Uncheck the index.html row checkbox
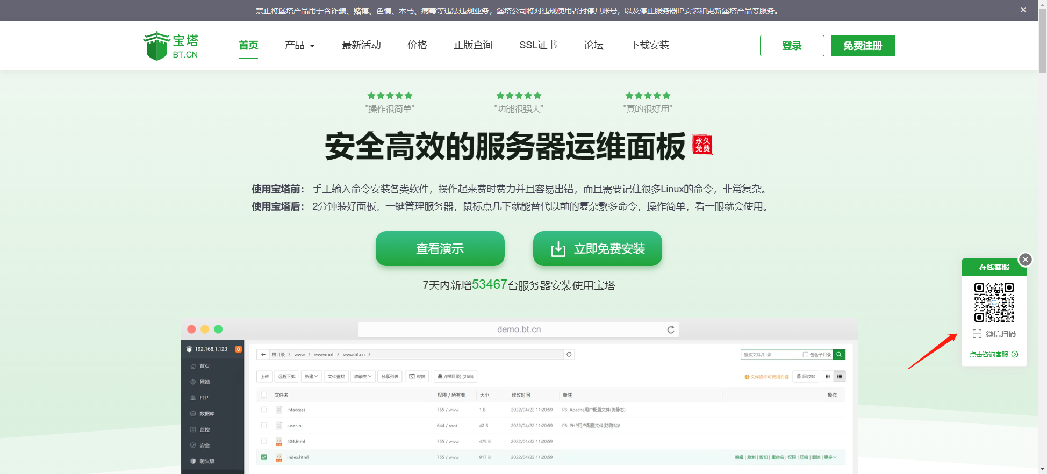 [264, 457]
